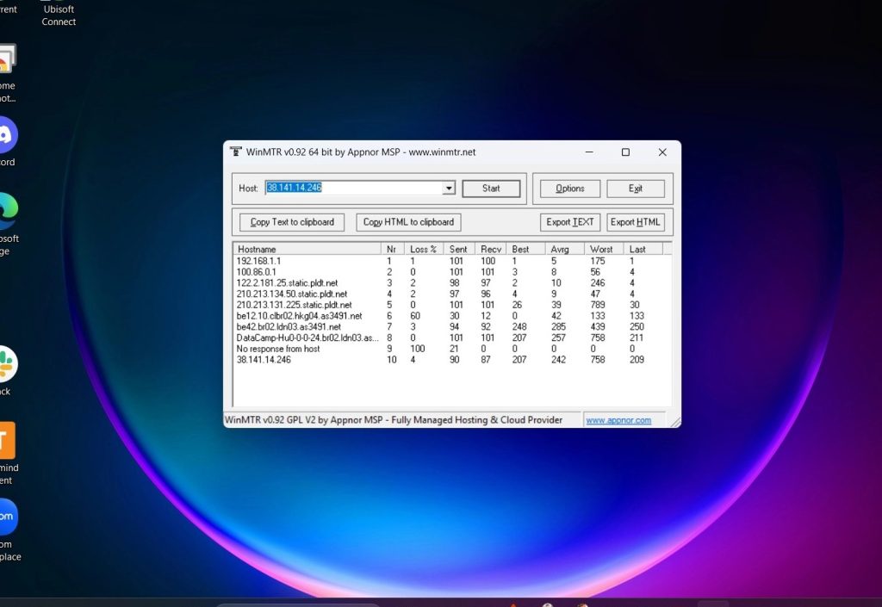Screen dimensions: 882x607
Task: Click Export TEXT button
Action: point(570,222)
